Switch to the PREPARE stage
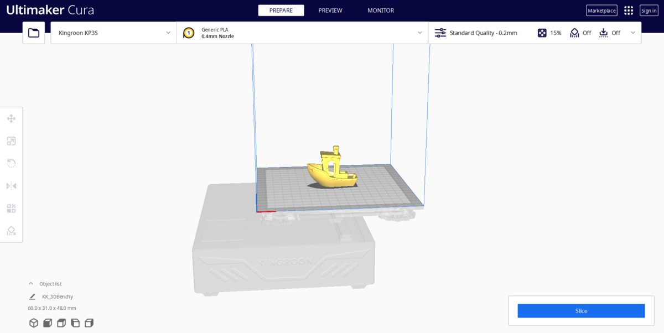 pyautogui.click(x=281, y=11)
